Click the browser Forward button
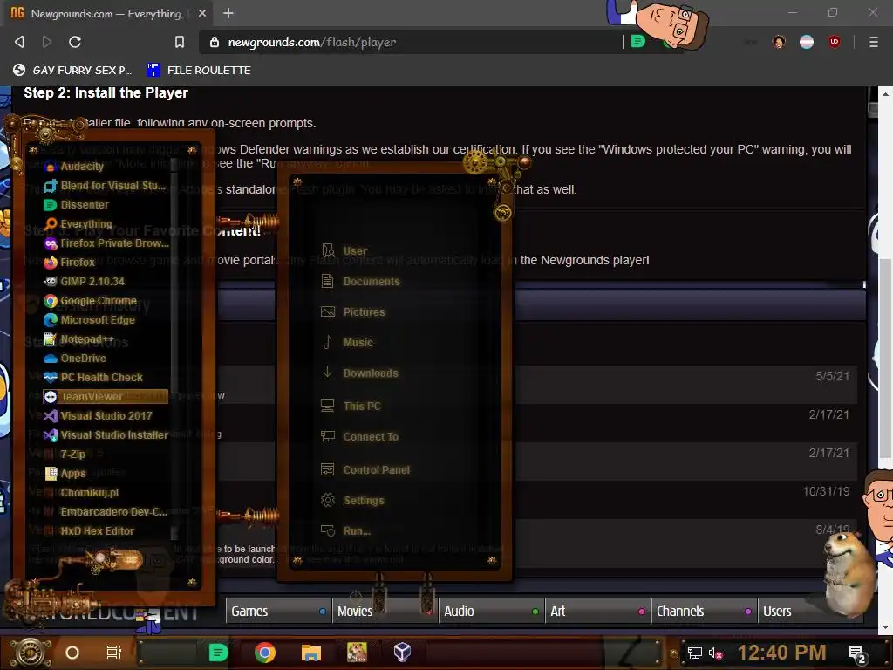Viewport: 893px width, 670px height. point(47,42)
